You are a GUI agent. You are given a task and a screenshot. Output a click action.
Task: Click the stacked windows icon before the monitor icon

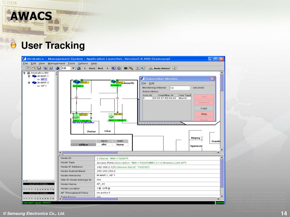pyautogui.click(x=119, y=68)
